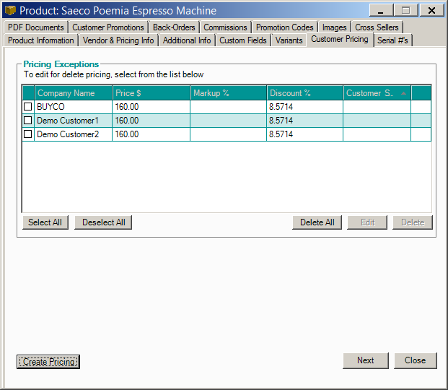Click Delete All pricing exceptions
Image resolution: width=448 pixels, height=390 pixels.
(x=317, y=222)
